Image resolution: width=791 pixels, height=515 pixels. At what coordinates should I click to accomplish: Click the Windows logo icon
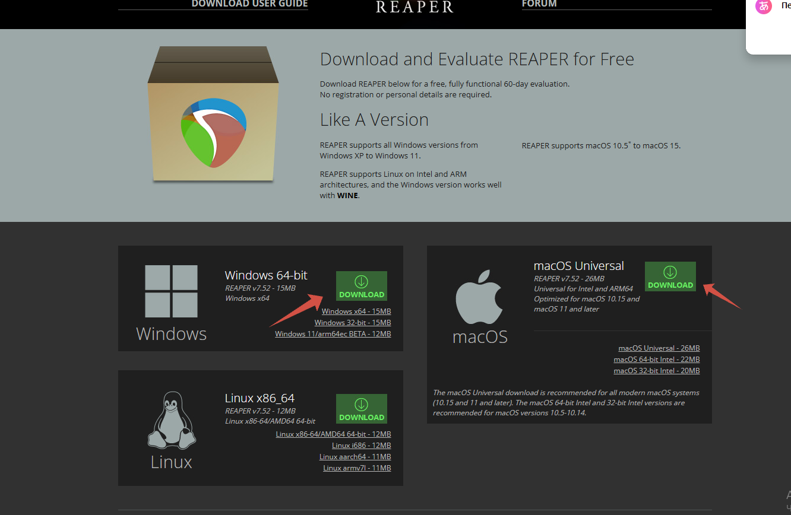171,291
